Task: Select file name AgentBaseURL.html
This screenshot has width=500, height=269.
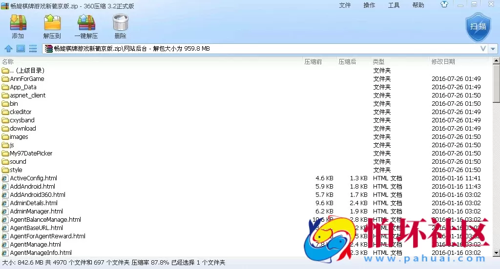Action: [x=36, y=228]
